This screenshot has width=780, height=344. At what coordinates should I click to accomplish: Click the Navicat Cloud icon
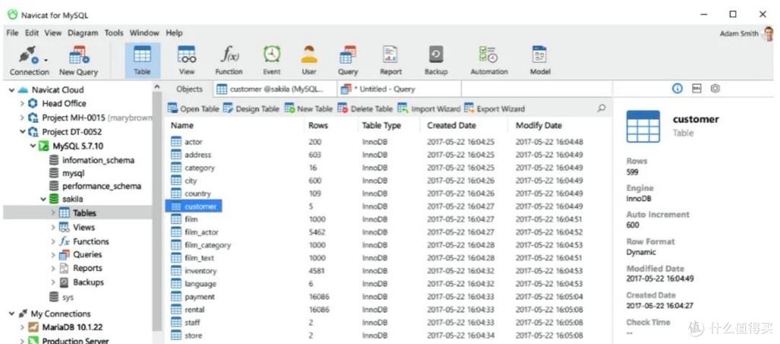[23, 90]
